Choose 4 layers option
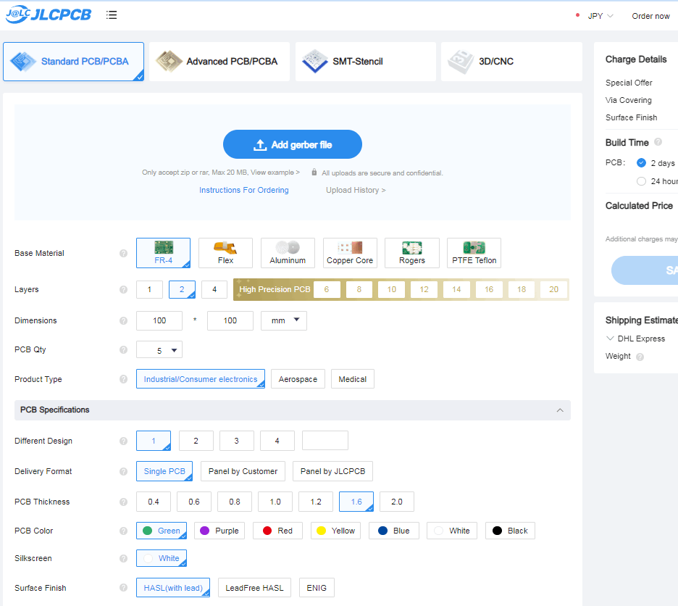The width and height of the screenshot is (678, 606). click(214, 289)
